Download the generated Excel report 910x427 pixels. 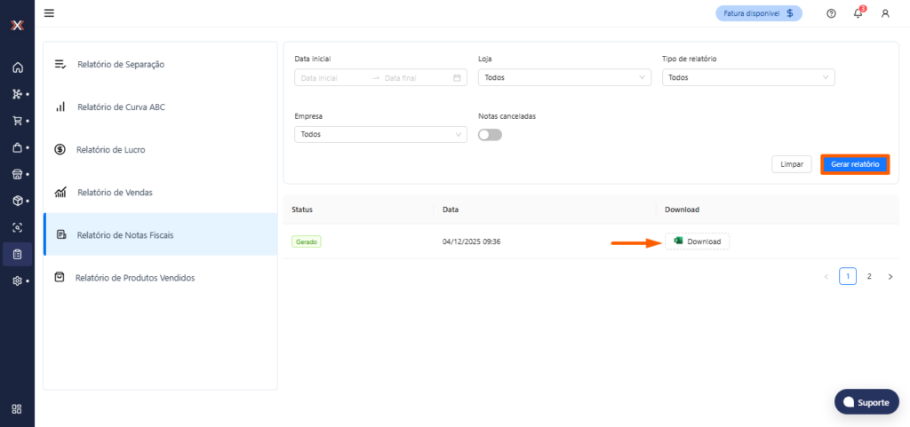(x=697, y=241)
